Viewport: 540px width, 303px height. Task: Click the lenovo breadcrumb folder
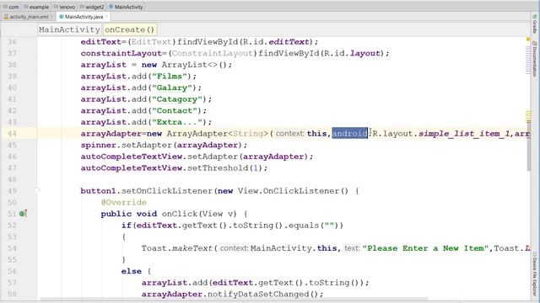click(65, 7)
